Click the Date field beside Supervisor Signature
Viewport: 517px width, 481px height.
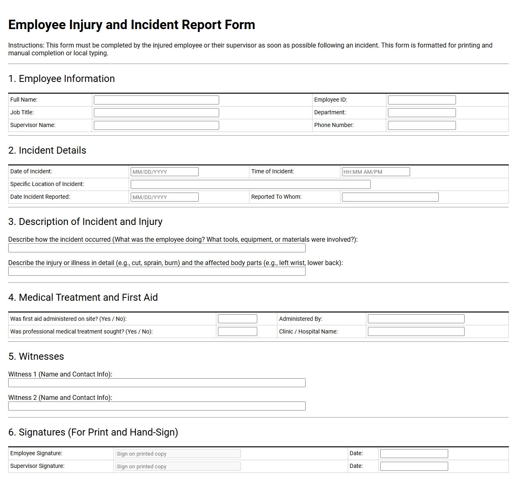(x=414, y=466)
